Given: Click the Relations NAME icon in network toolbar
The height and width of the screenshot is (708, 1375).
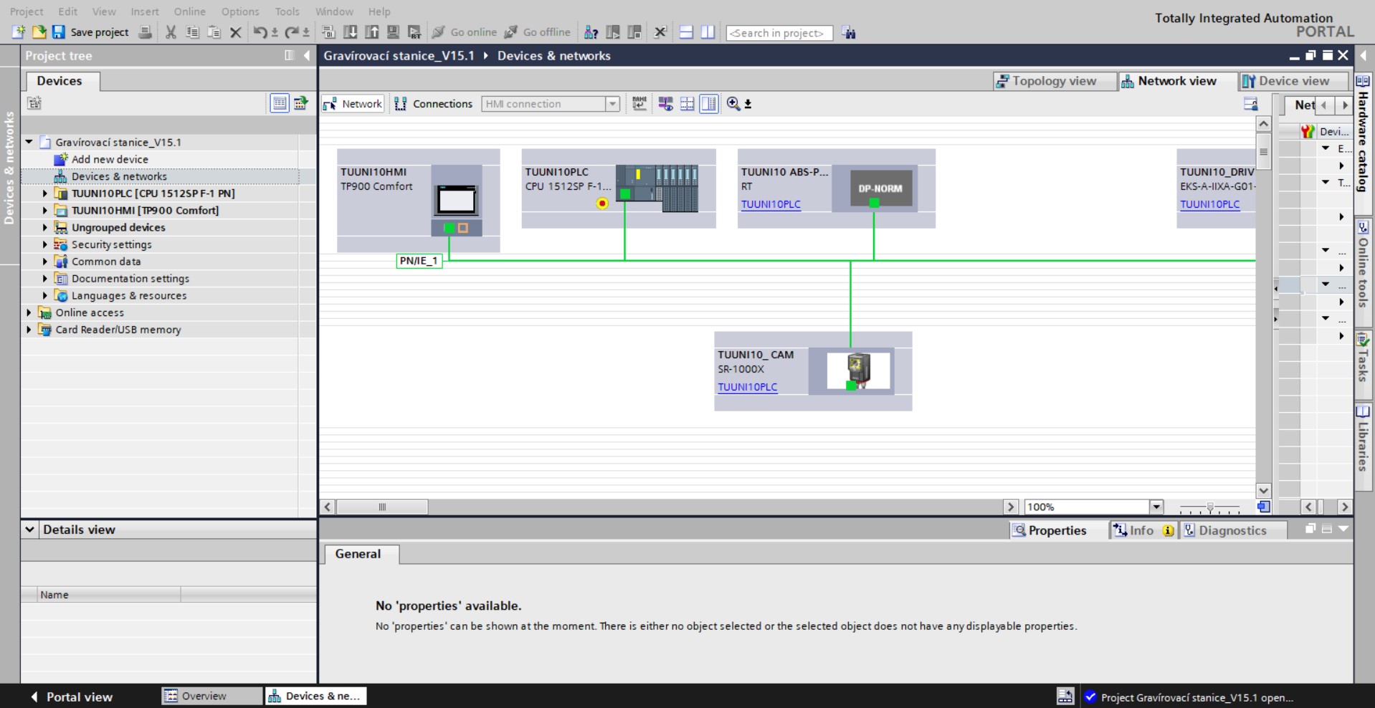Looking at the screenshot, I should [639, 104].
